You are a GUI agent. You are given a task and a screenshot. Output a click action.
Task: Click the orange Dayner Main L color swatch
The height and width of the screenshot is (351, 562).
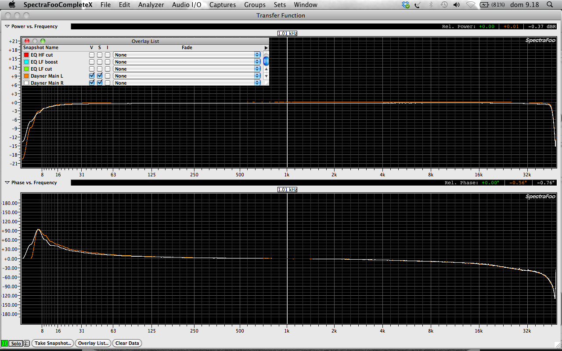click(x=26, y=76)
